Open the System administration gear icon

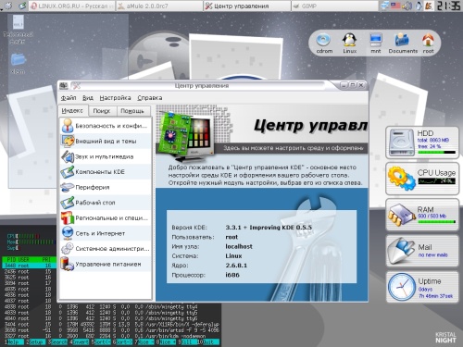tap(68, 249)
